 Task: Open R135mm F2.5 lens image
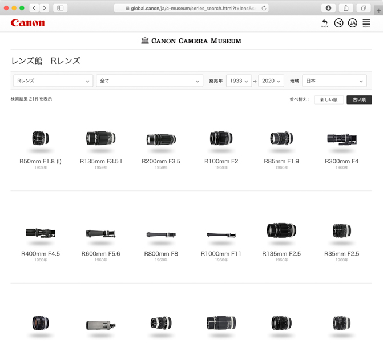(281, 230)
